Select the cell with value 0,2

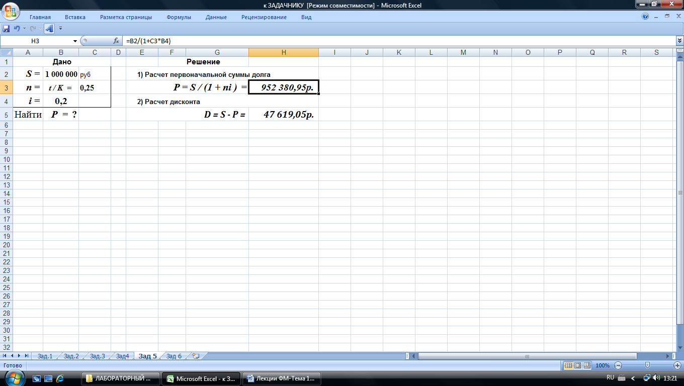(61, 101)
